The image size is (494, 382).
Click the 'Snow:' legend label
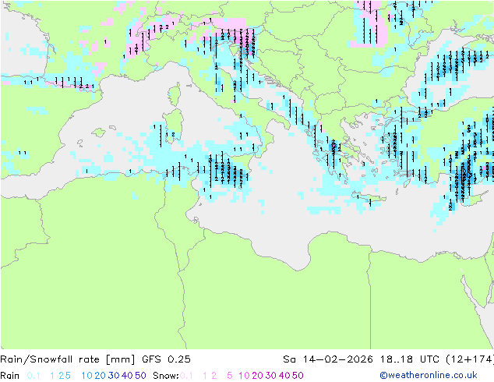click(166, 376)
